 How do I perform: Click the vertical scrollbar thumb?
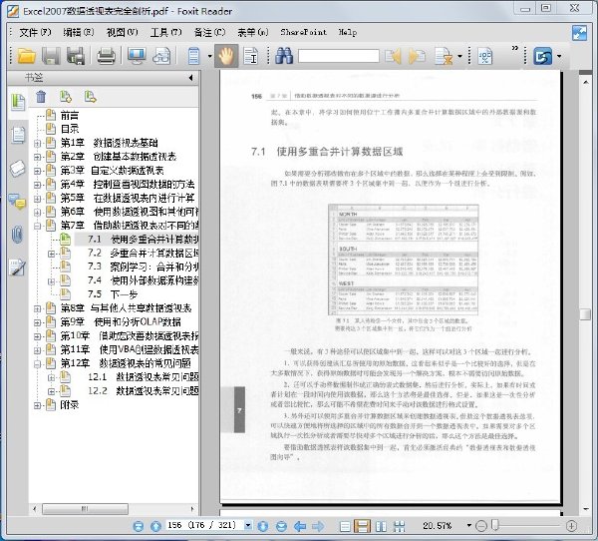tap(585, 314)
